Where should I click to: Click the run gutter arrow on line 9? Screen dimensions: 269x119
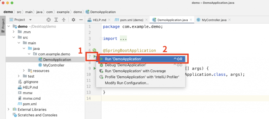pos(94,68)
